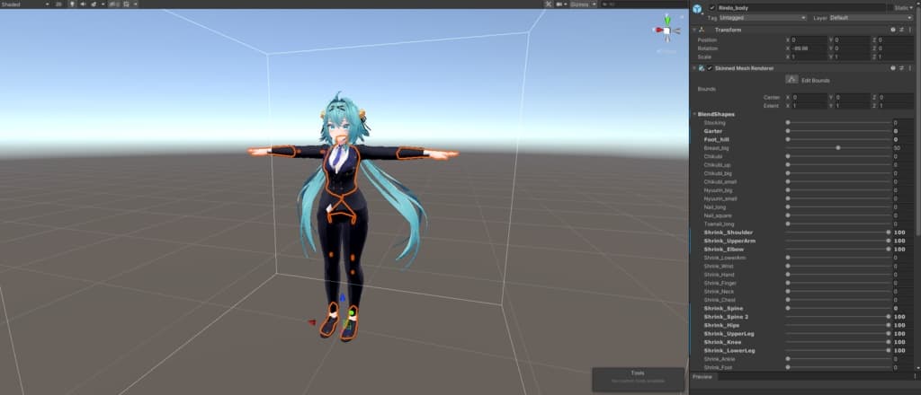The image size is (921, 395).
Task: Open the Tag Untagged dropdown
Action: (x=763, y=18)
